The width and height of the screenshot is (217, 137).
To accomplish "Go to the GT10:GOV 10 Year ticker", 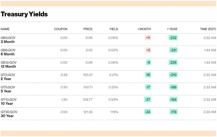I will 9,101.
